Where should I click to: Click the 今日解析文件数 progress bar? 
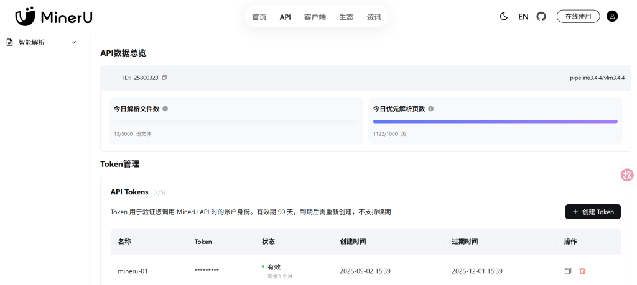click(236, 121)
